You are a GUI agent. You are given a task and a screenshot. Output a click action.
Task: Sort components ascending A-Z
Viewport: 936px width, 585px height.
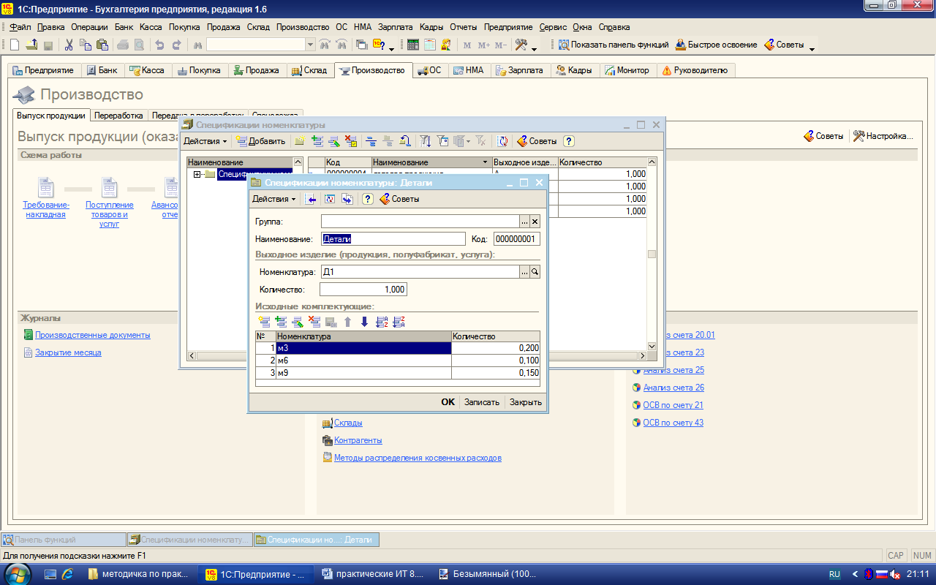click(x=381, y=322)
